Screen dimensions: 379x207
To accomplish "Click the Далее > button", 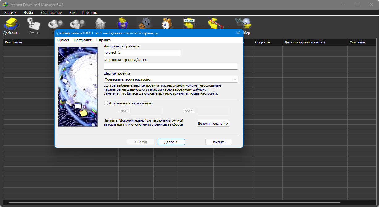I will pos(171,142).
